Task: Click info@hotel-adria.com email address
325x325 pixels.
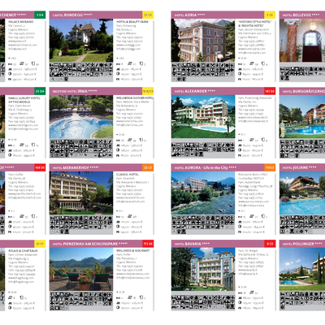Action: [252, 53]
